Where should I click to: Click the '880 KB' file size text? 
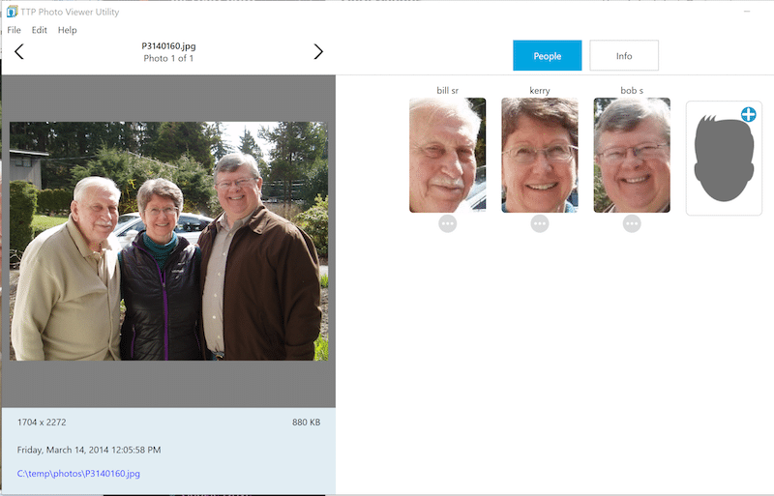pos(306,422)
